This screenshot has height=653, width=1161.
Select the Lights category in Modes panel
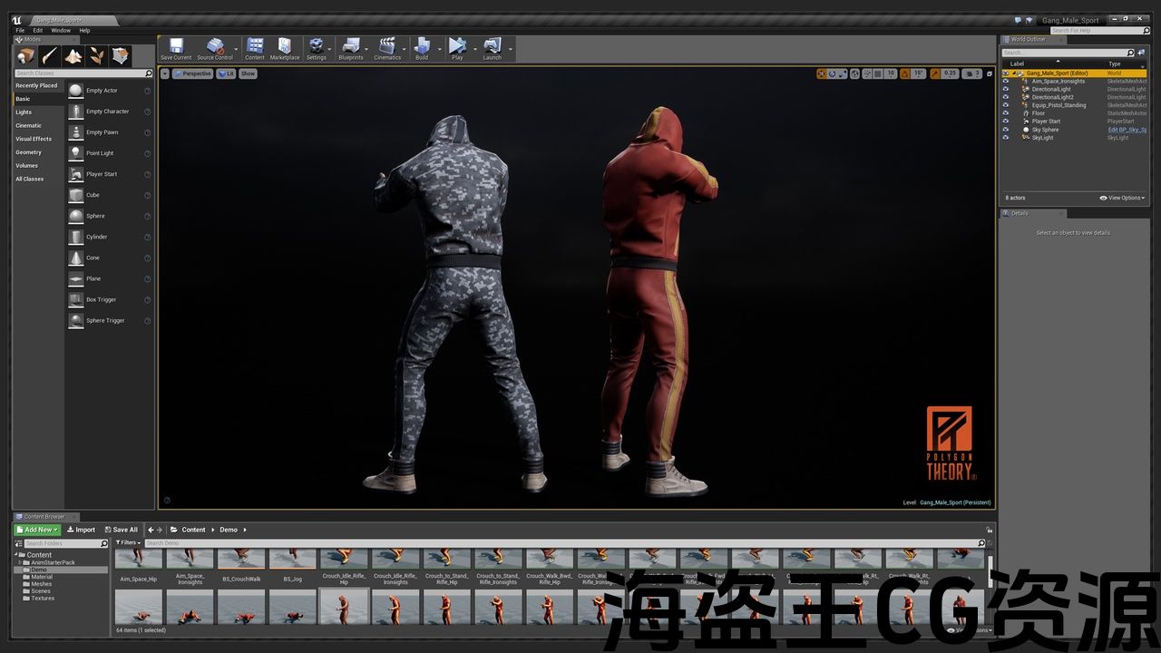24,112
